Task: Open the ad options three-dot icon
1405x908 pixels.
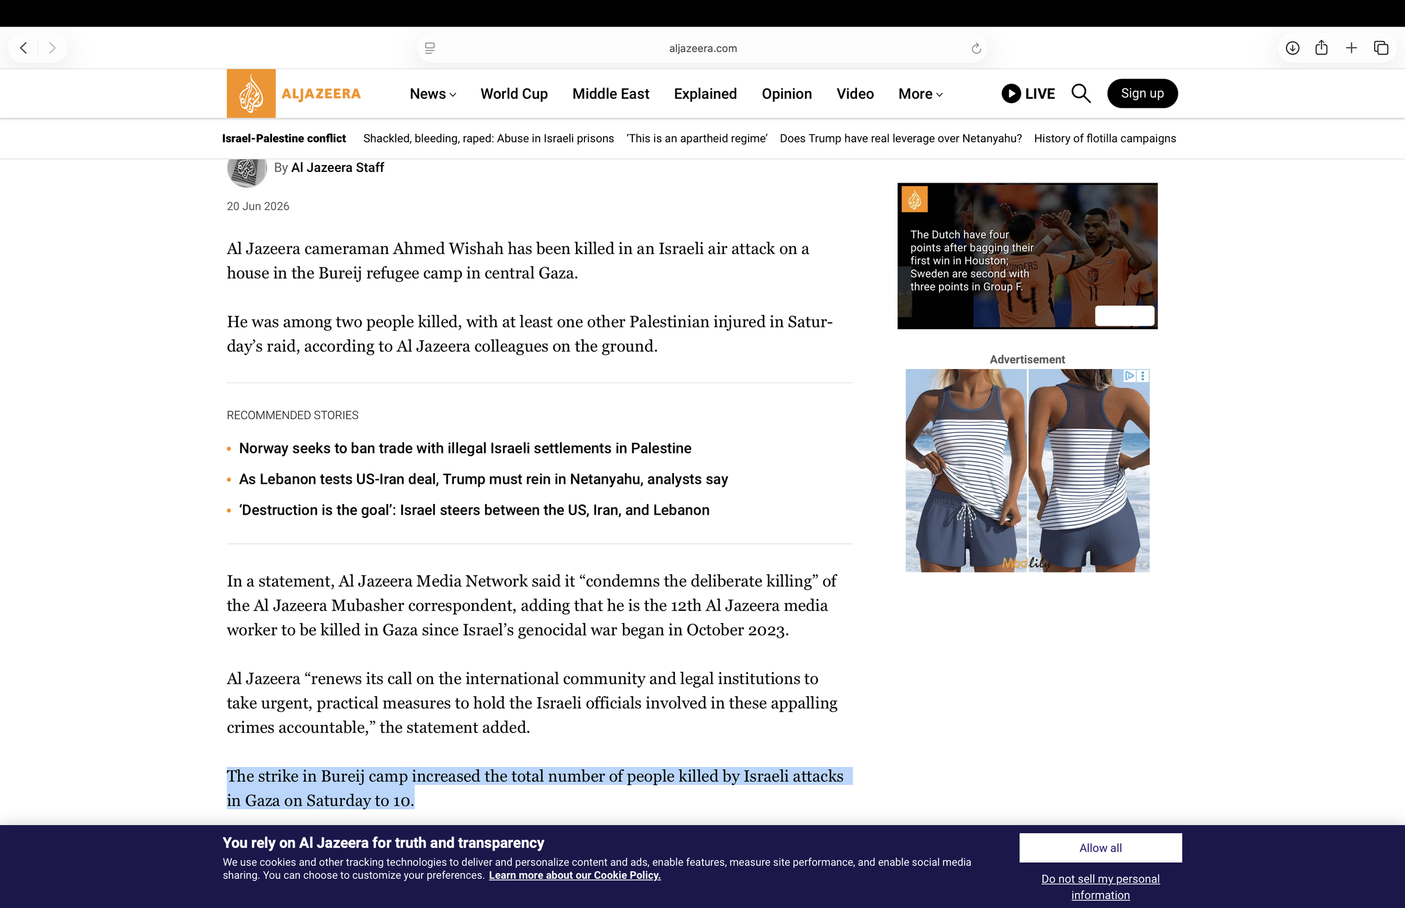Action: pos(1143,375)
